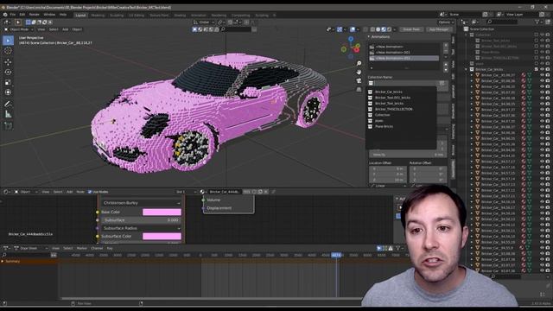Select the Scale tool in the viewport toolbar
The image size is (553, 311).
(8, 83)
